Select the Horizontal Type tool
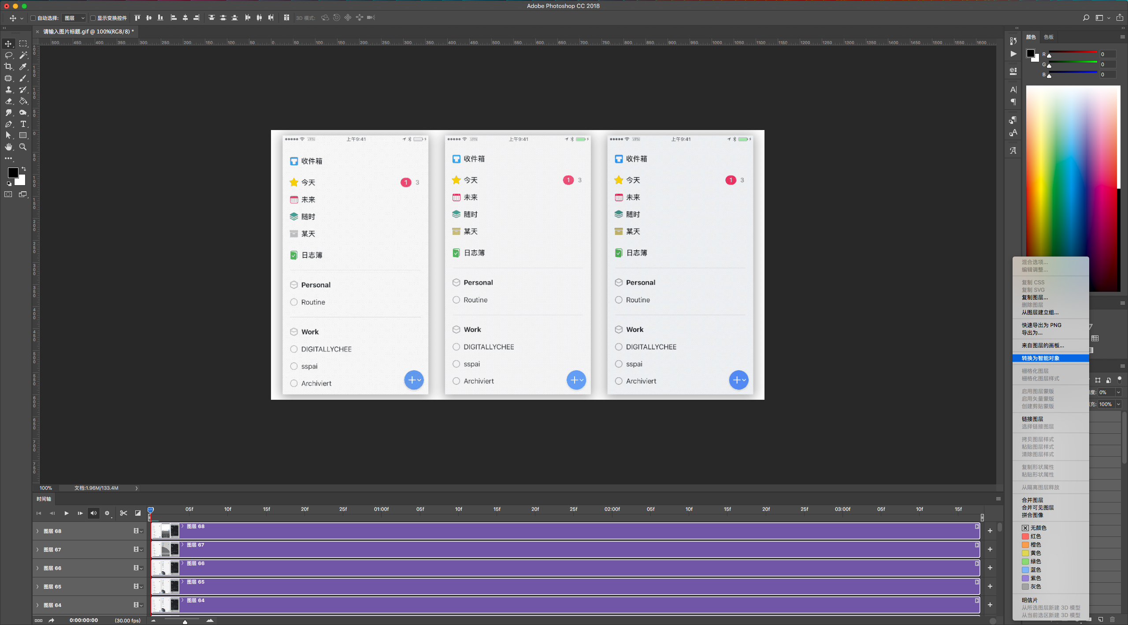Viewport: 1128px width, 625px height. 23,124
